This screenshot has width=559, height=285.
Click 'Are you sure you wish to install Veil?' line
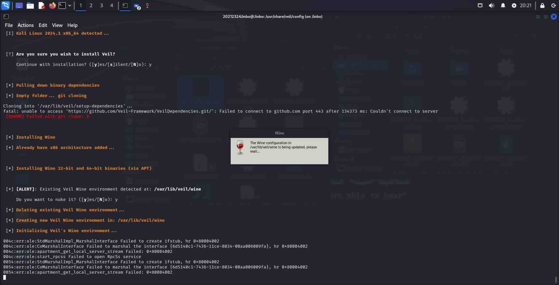click(x=61, y=54)
